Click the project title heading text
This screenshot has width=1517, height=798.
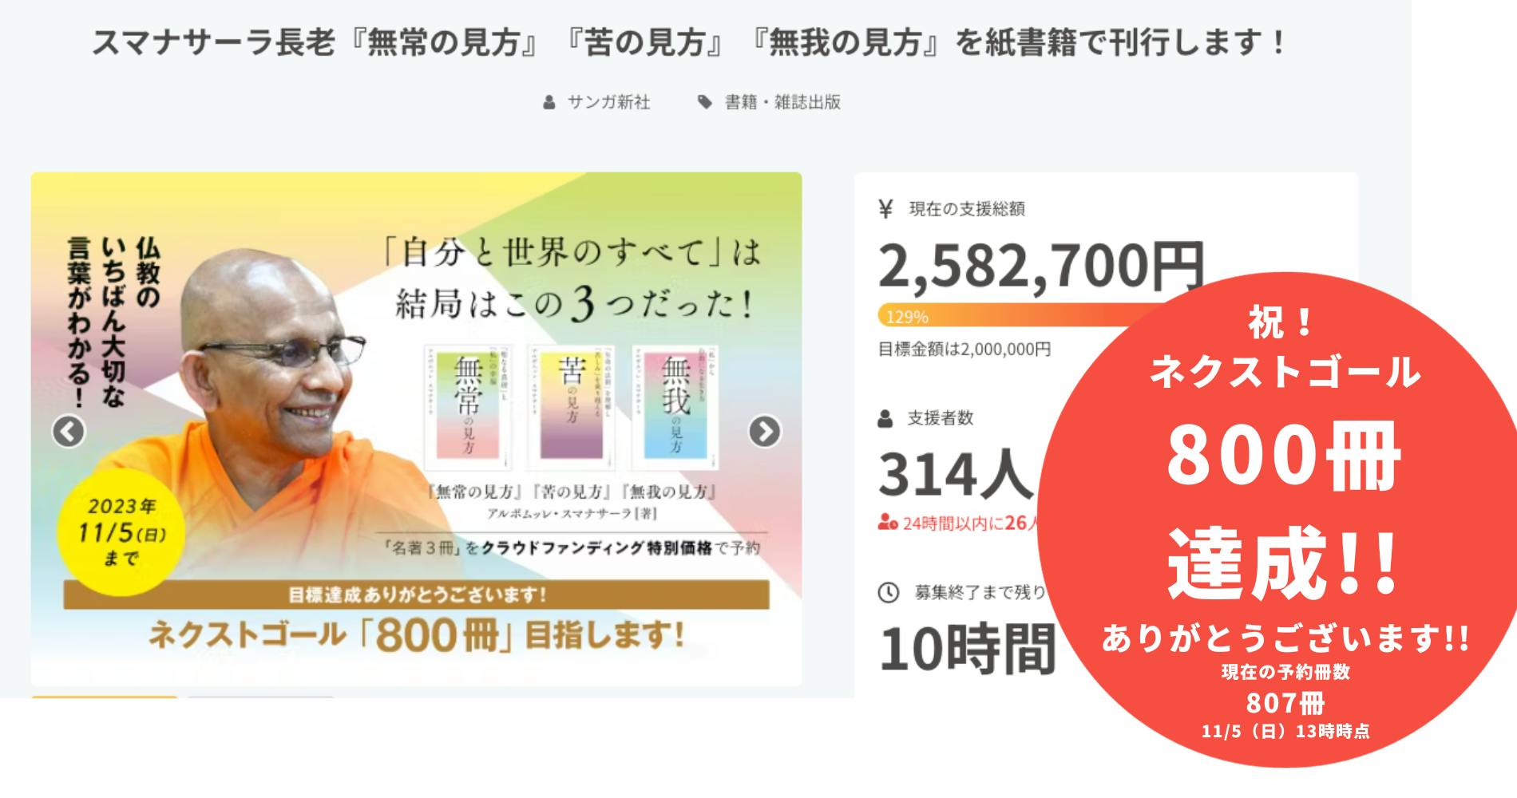tap(688, 42)
